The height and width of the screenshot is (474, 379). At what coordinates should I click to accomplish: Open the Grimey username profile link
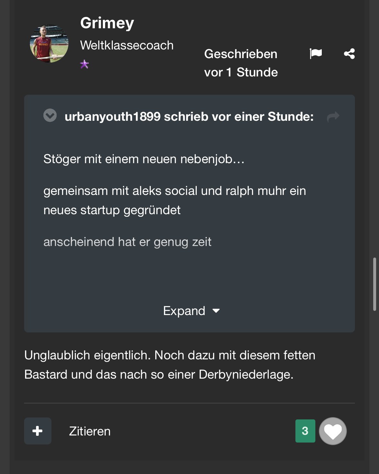click(x=107, y=23)
